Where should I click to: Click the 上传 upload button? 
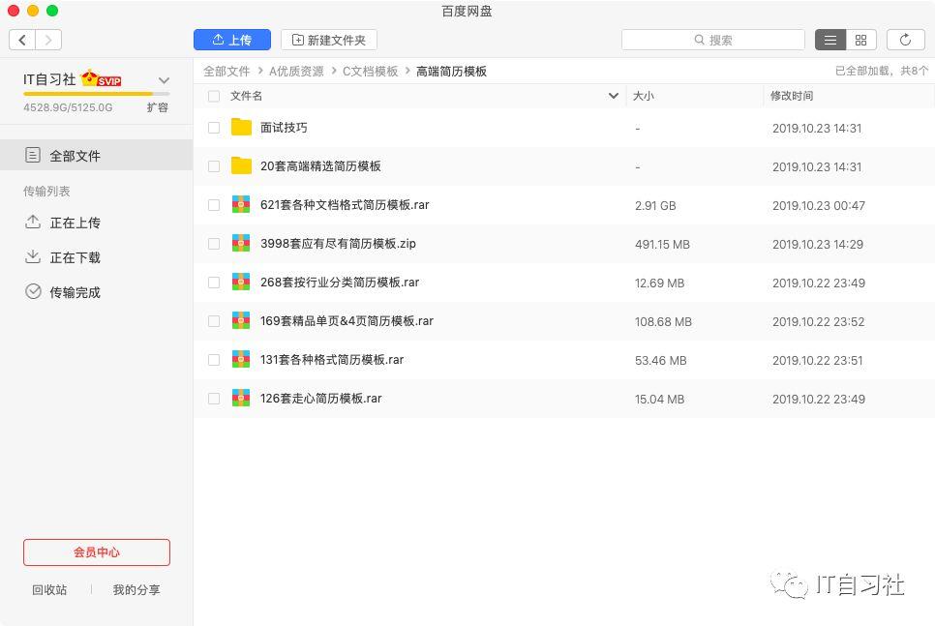(x=231, y=40)
